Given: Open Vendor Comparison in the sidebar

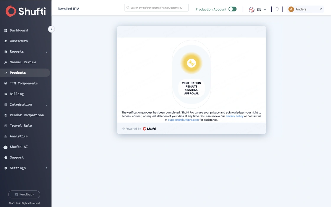Looking at the screenshot, I should [27, 115].
